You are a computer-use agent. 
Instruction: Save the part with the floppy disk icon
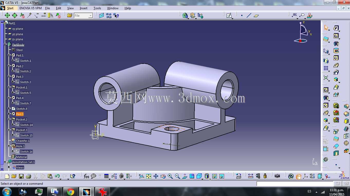click(21, 176)
